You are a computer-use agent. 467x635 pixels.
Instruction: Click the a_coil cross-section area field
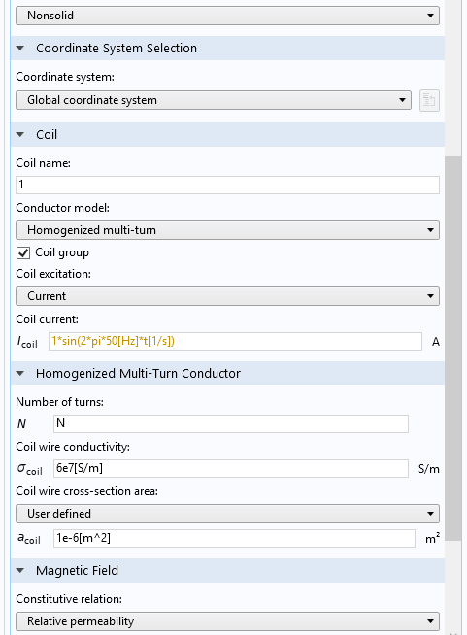point(235,538)
